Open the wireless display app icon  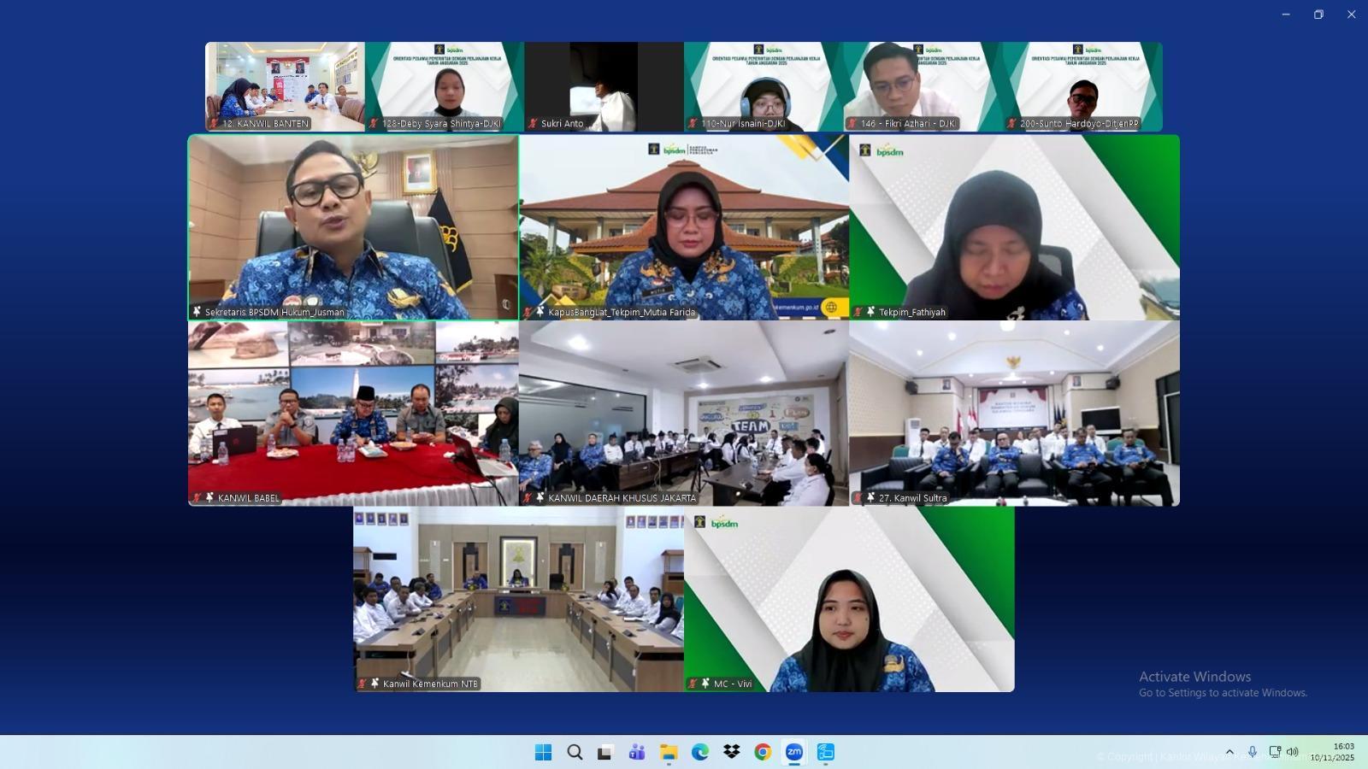tap(825, 752)
